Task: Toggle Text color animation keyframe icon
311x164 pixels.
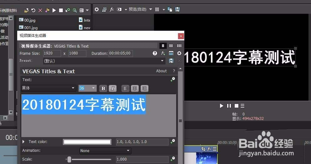Action: (173, 141)
